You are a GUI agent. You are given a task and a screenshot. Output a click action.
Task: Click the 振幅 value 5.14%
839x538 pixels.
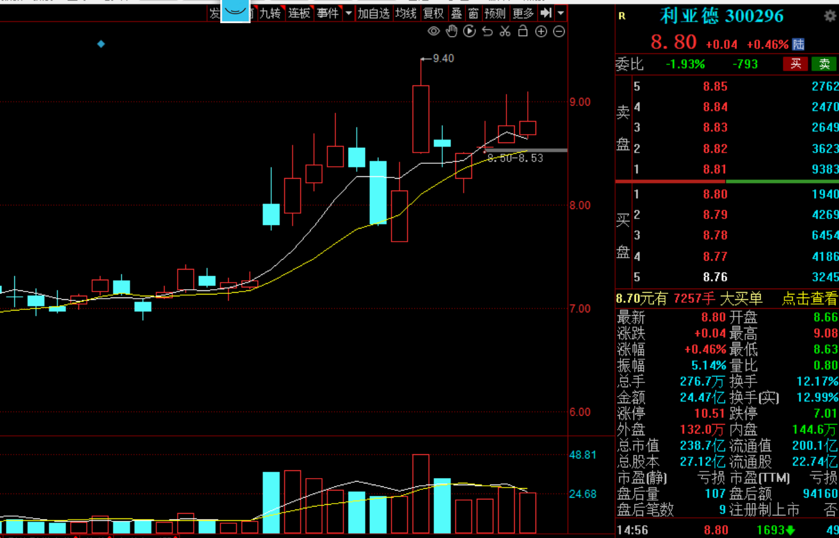click(709, 365)
